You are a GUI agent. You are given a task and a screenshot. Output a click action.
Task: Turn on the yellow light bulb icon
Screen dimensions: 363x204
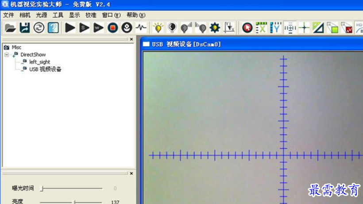tap(158, 28)
